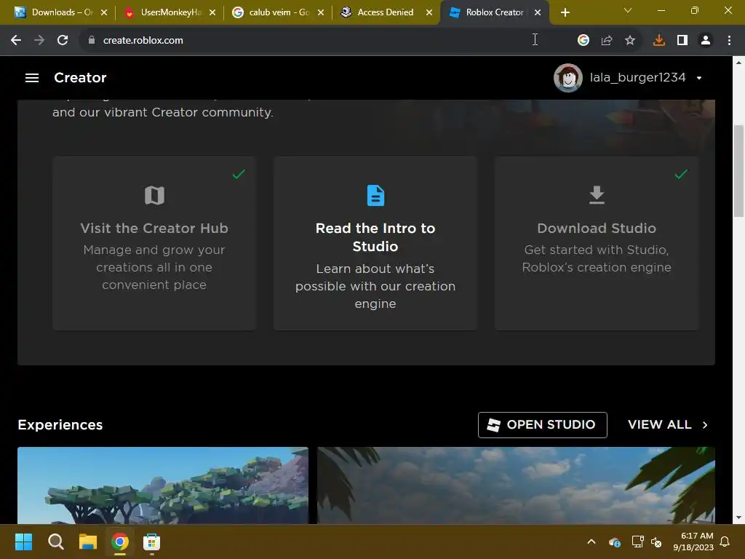Close the Downloads tab
The height and width of the screenshot is (559, 745).
[104, 12]
